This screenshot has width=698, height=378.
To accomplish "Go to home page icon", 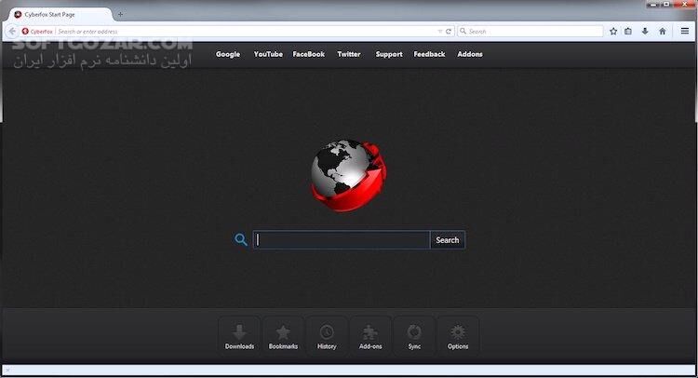I will [x=663, y=31].
